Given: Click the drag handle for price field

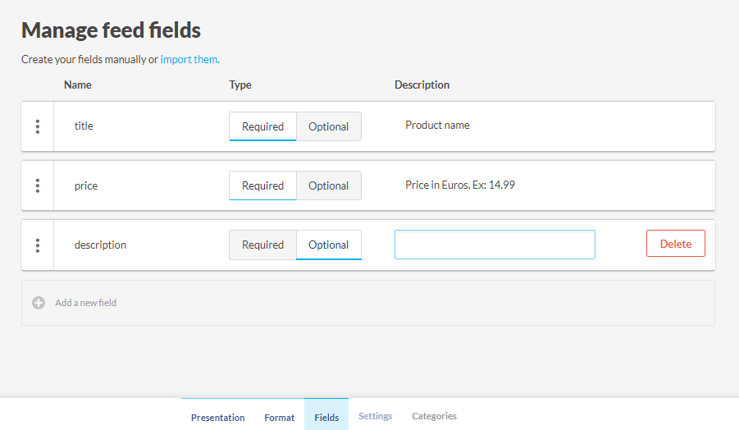Looking at the screenshot, I should (38, 185).
